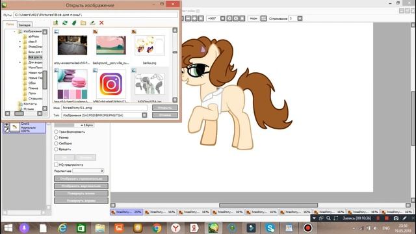The width and height of the screenshot is (416, 234).
Task: Refresh the file list in the open dialog
Action: coord(65,23)
